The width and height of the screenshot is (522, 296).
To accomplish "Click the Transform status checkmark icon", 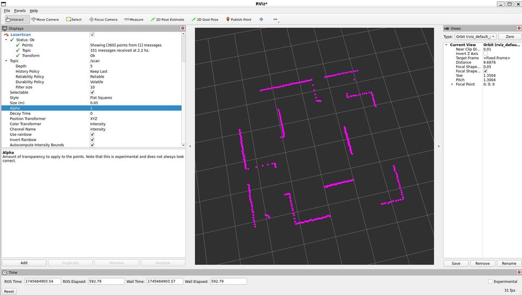I will pyautogui.click(x=18, y=55).
